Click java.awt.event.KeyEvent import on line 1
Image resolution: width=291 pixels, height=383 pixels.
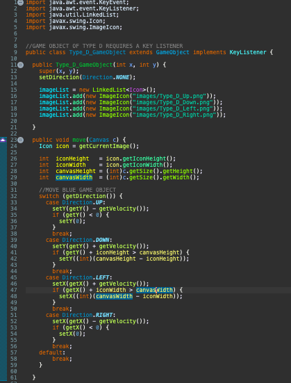[89, 3]
